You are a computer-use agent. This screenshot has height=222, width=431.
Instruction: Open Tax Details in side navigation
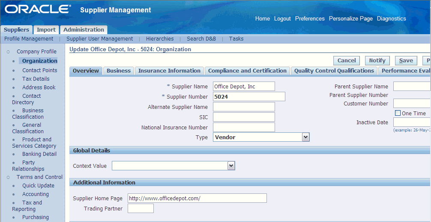coord(36,79)
